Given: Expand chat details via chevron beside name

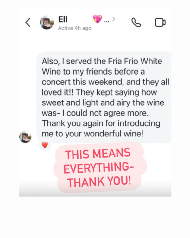Looking at the screenshot, I should tap(113, 19).
